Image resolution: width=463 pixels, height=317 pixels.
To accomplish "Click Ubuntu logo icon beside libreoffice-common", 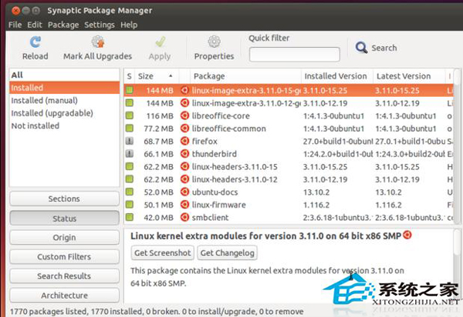I will 184,128.
